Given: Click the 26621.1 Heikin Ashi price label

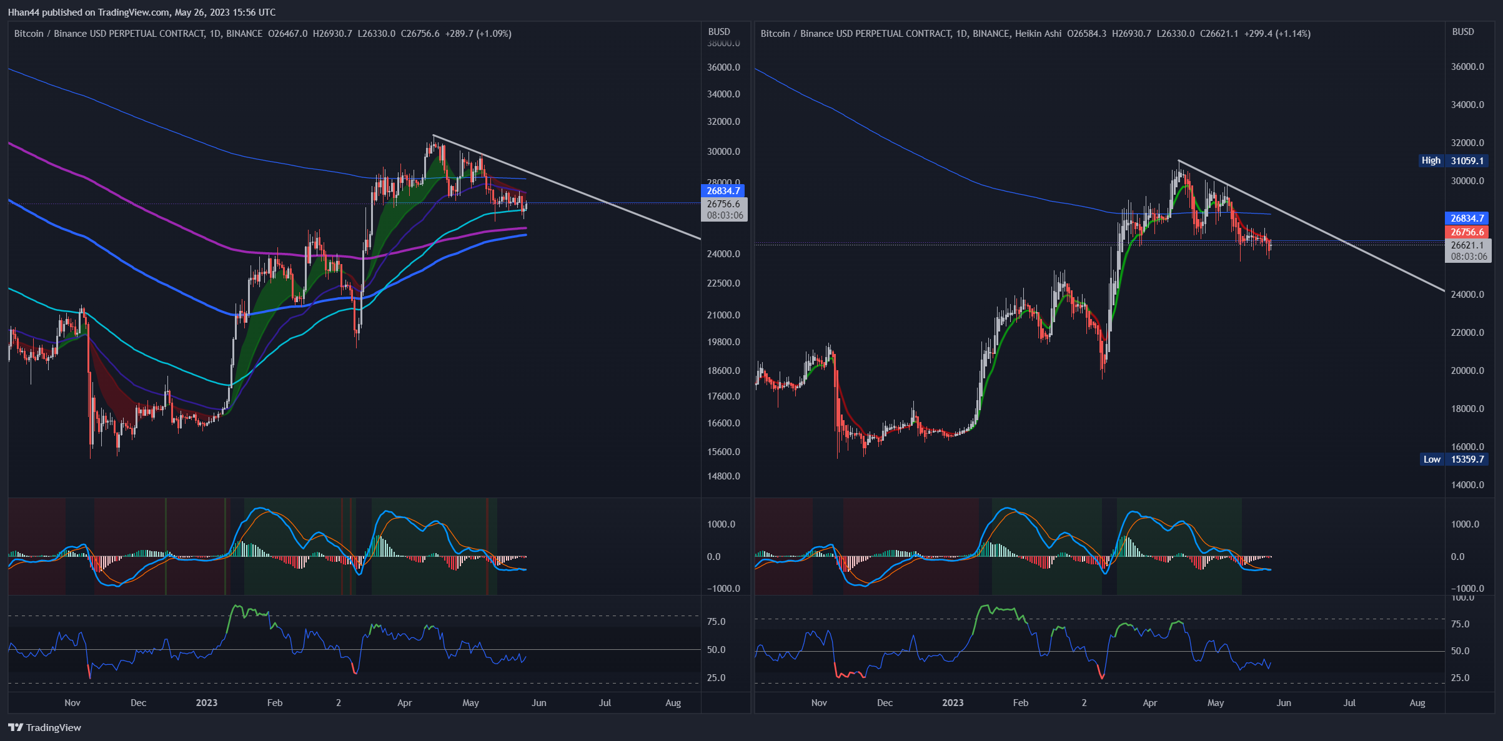Looking at the screenshot, I should (1468, 245).
